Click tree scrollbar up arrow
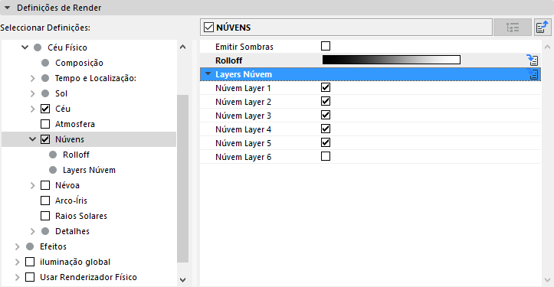 click(182, 47)
